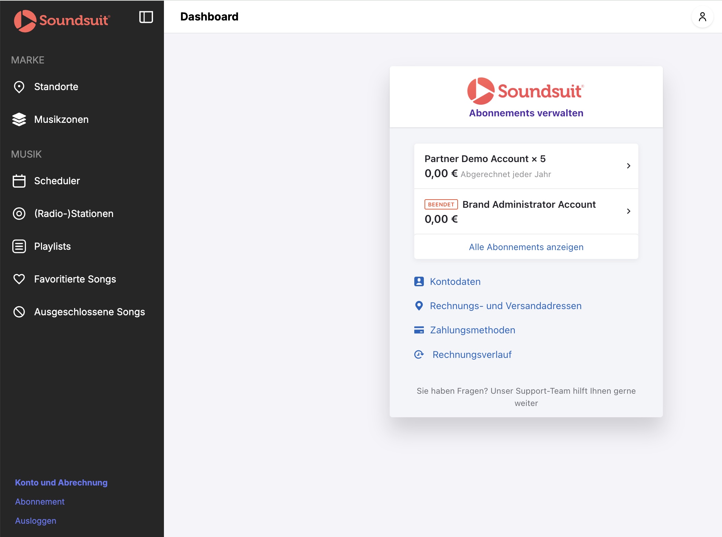Open Rechnungsverlauf link
This screenshot has height=537, width=722.
pyautogui.click(x=472, y=354)
